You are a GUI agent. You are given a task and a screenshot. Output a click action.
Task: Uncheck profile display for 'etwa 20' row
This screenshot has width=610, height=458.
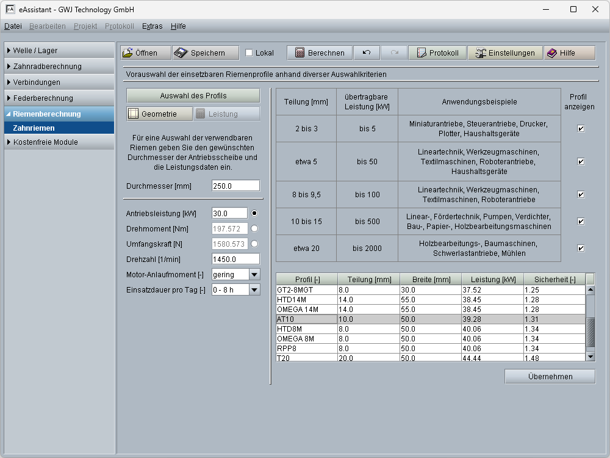click(581, 249)
